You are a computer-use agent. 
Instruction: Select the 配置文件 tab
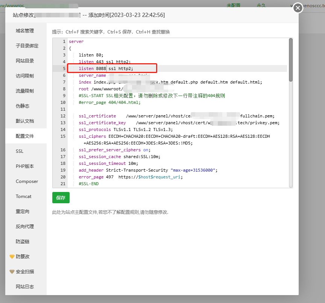point(25,136)
